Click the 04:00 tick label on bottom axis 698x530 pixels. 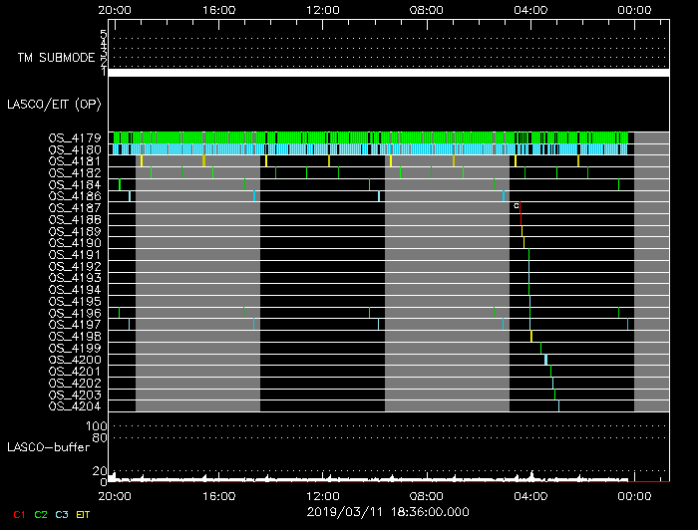(530, 495)
